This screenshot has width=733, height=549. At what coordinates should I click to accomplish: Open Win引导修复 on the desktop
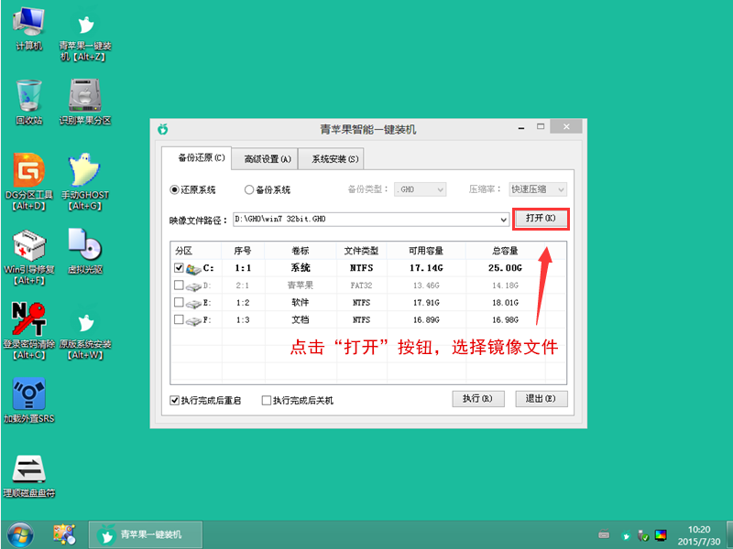[x=27, y=247]
